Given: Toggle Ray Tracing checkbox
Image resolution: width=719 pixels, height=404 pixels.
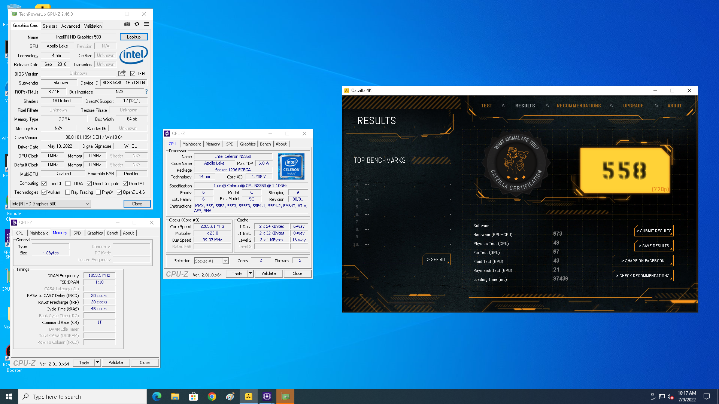Looking at the screenshot, I should click(x=67, y=192).
